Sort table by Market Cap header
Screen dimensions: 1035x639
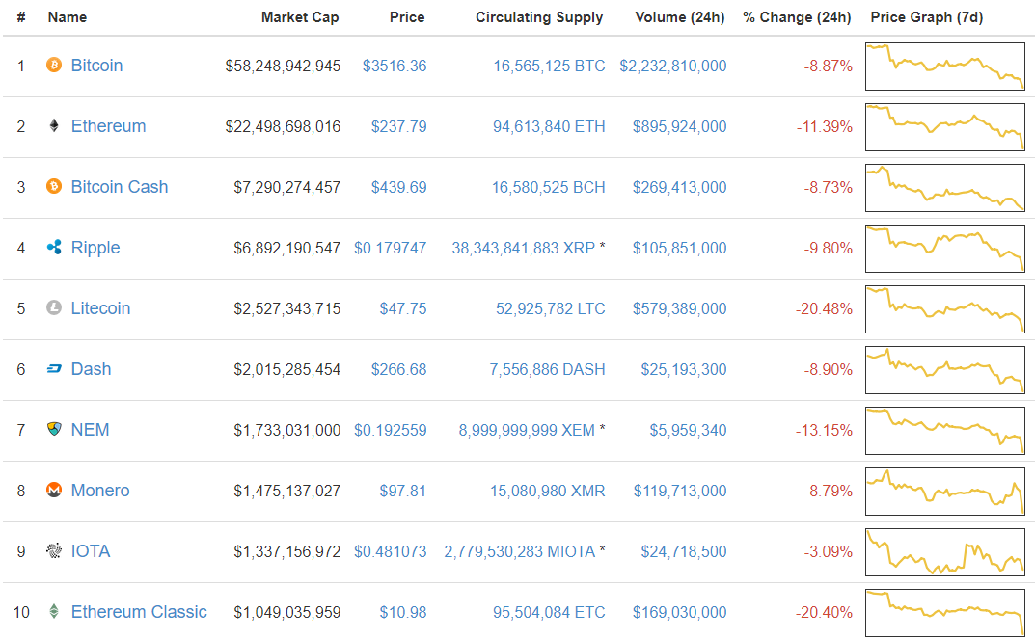pos(300,17)
